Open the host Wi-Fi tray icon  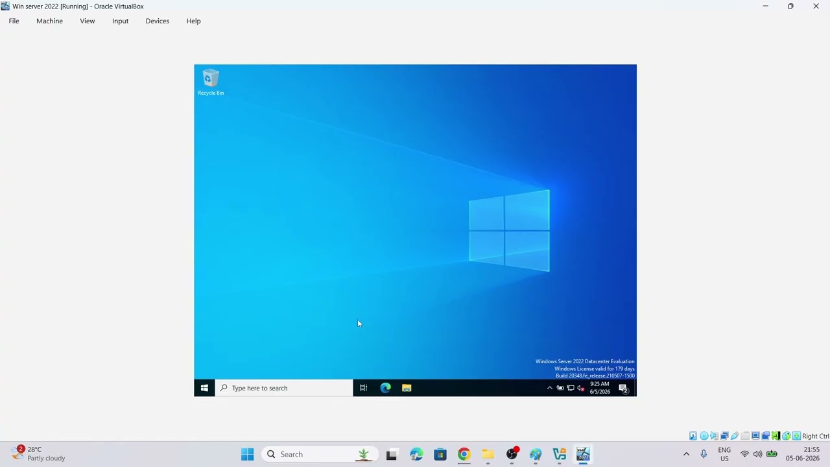[x=744, y=454]
